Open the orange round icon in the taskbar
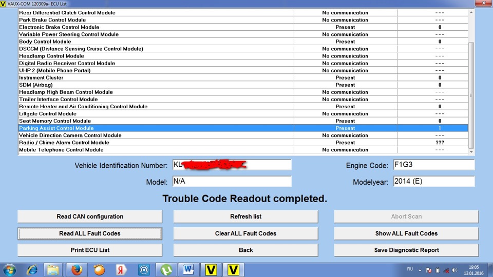The width and height of the screenshot is (493, 277). pos(99,270)
